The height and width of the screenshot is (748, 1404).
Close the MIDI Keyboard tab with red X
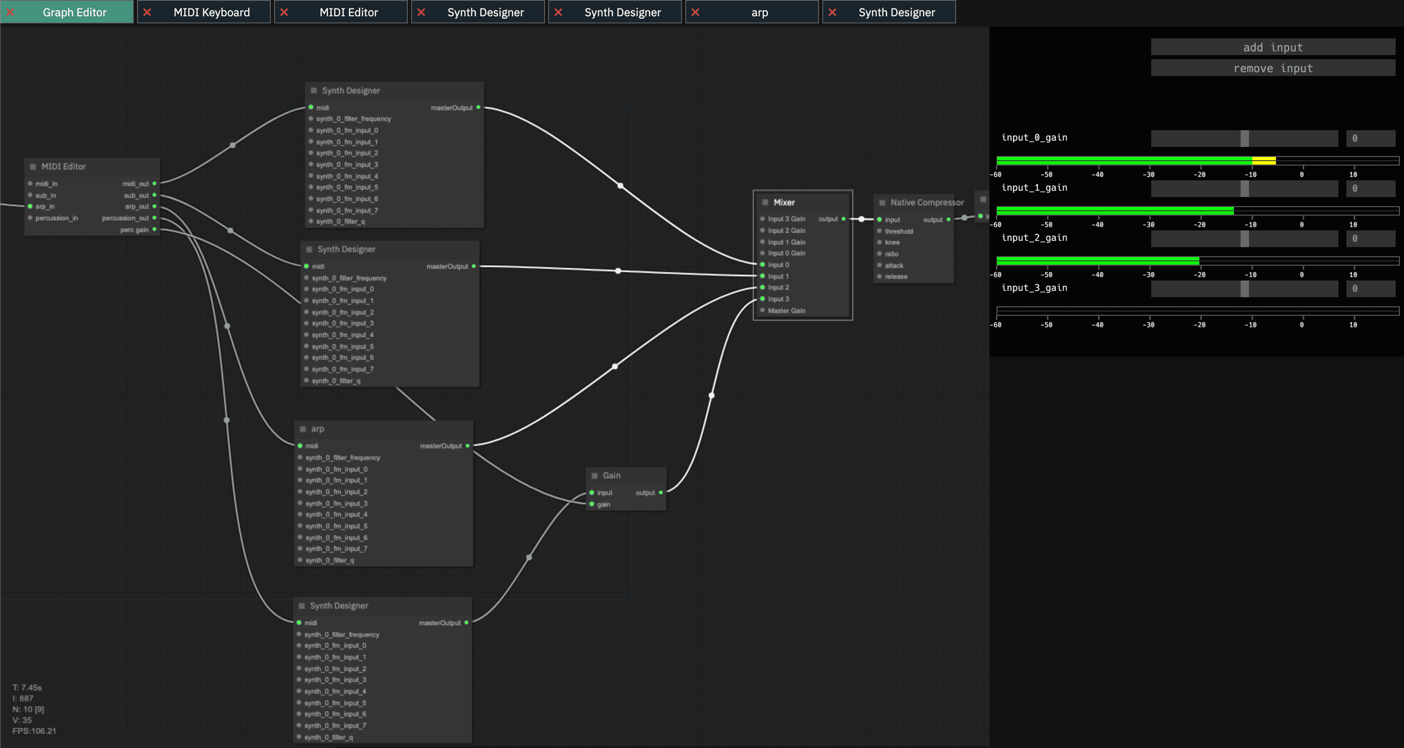147,12
